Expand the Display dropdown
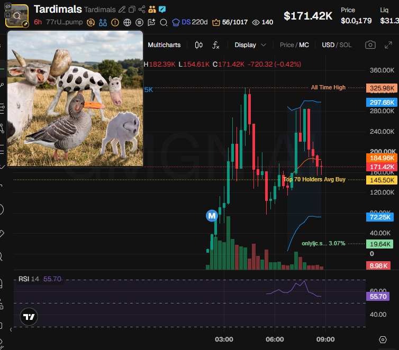 [x=250, y=45]
